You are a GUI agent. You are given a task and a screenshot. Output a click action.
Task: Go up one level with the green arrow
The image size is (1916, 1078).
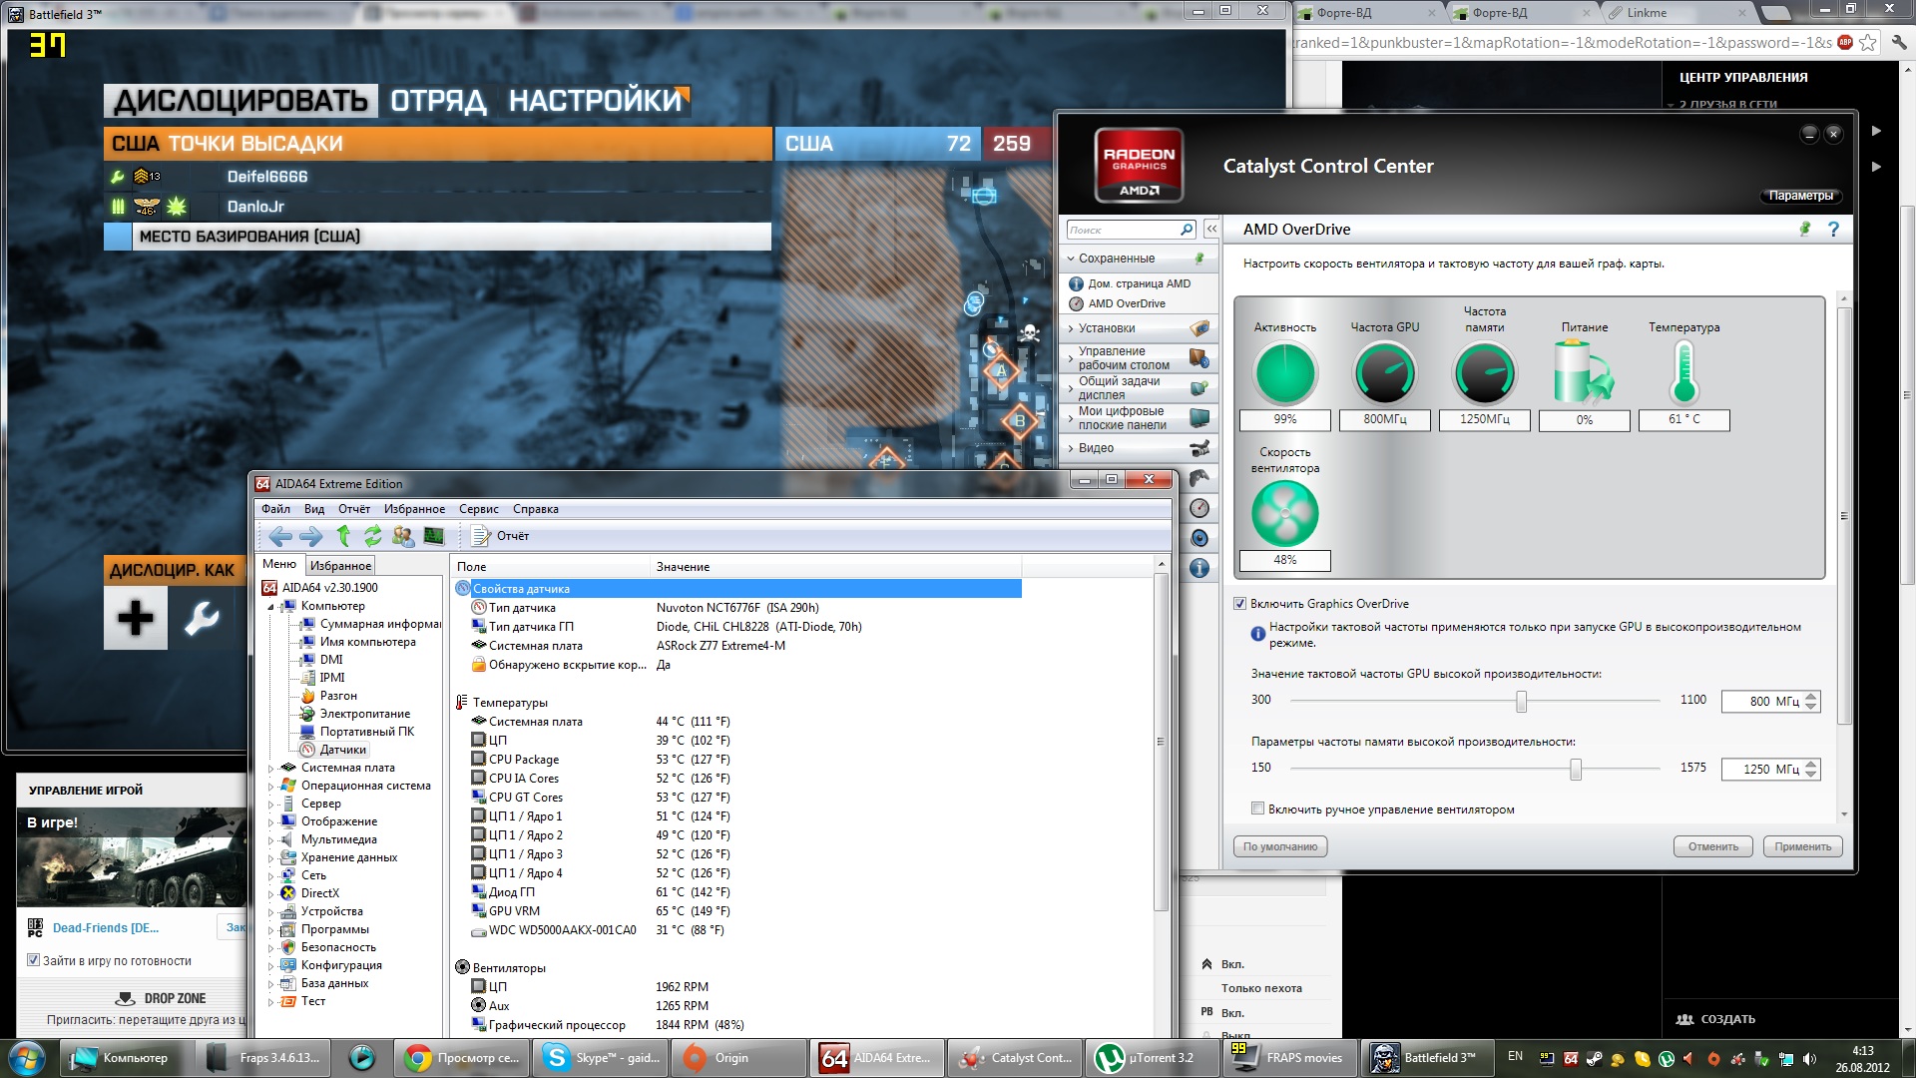tap(343, 536)
